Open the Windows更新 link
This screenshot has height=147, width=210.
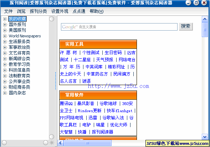(x=89, y=111)
